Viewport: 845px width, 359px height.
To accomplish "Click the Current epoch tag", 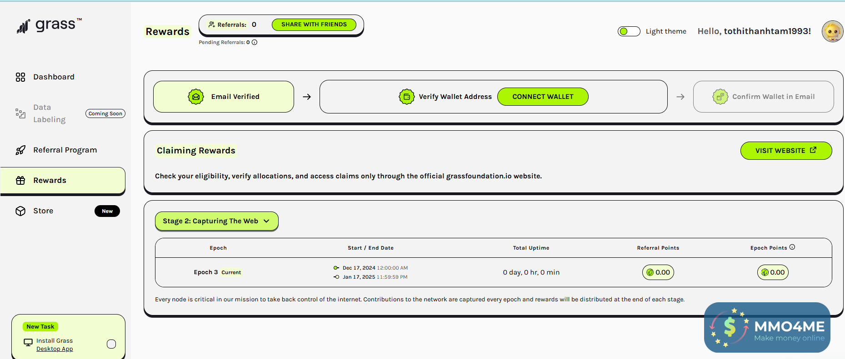I will coord(231,273).
